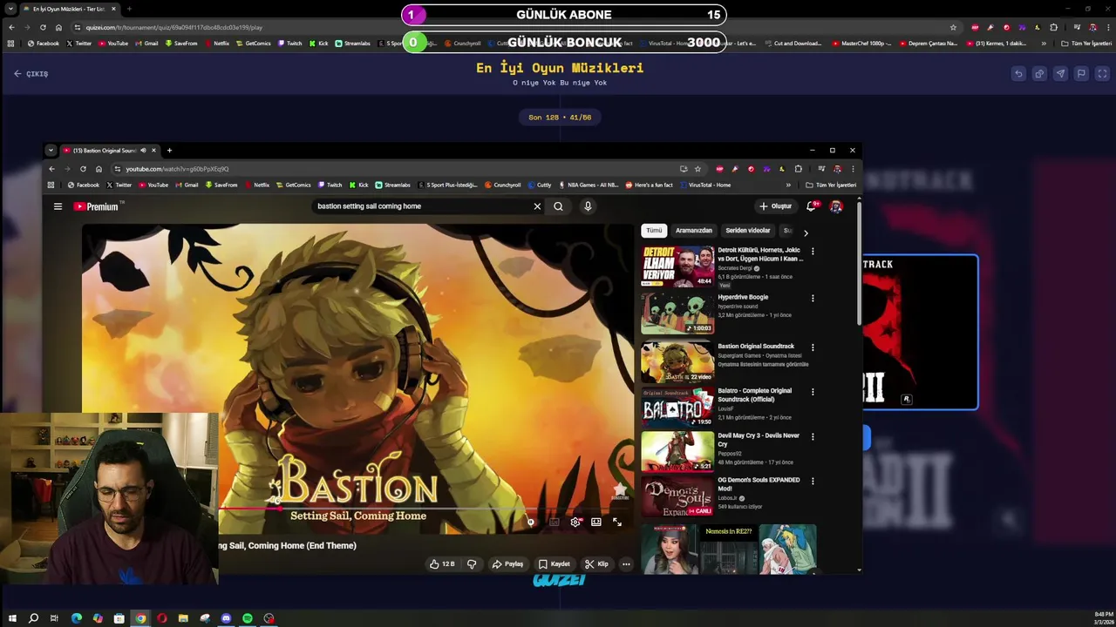Open Streamlabs bookmark in YouTube window
Screen dimensions: 1116x627
point(392,185)
